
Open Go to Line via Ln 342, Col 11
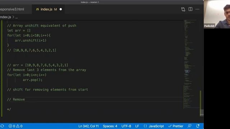[x=88, y=126]
